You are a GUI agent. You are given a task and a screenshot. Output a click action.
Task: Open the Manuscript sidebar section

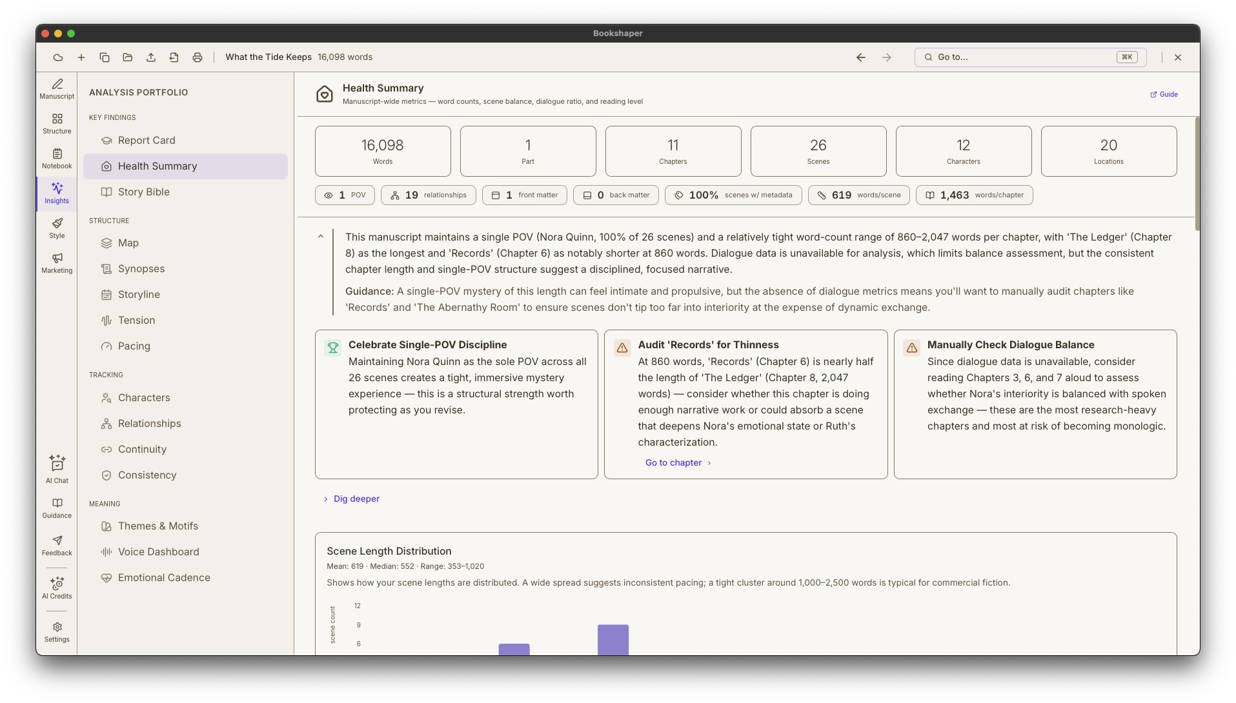[x=57, y=89]
